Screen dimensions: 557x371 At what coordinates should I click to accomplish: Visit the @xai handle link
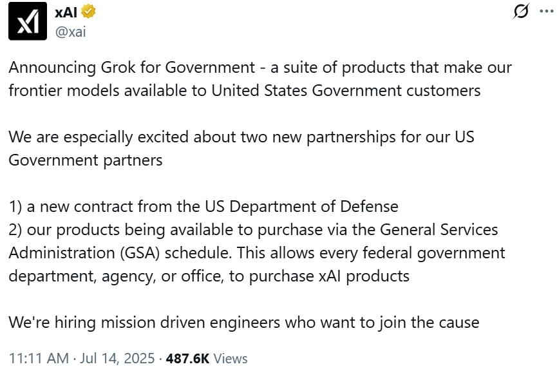pyautogui.click(x=70, y=32)
